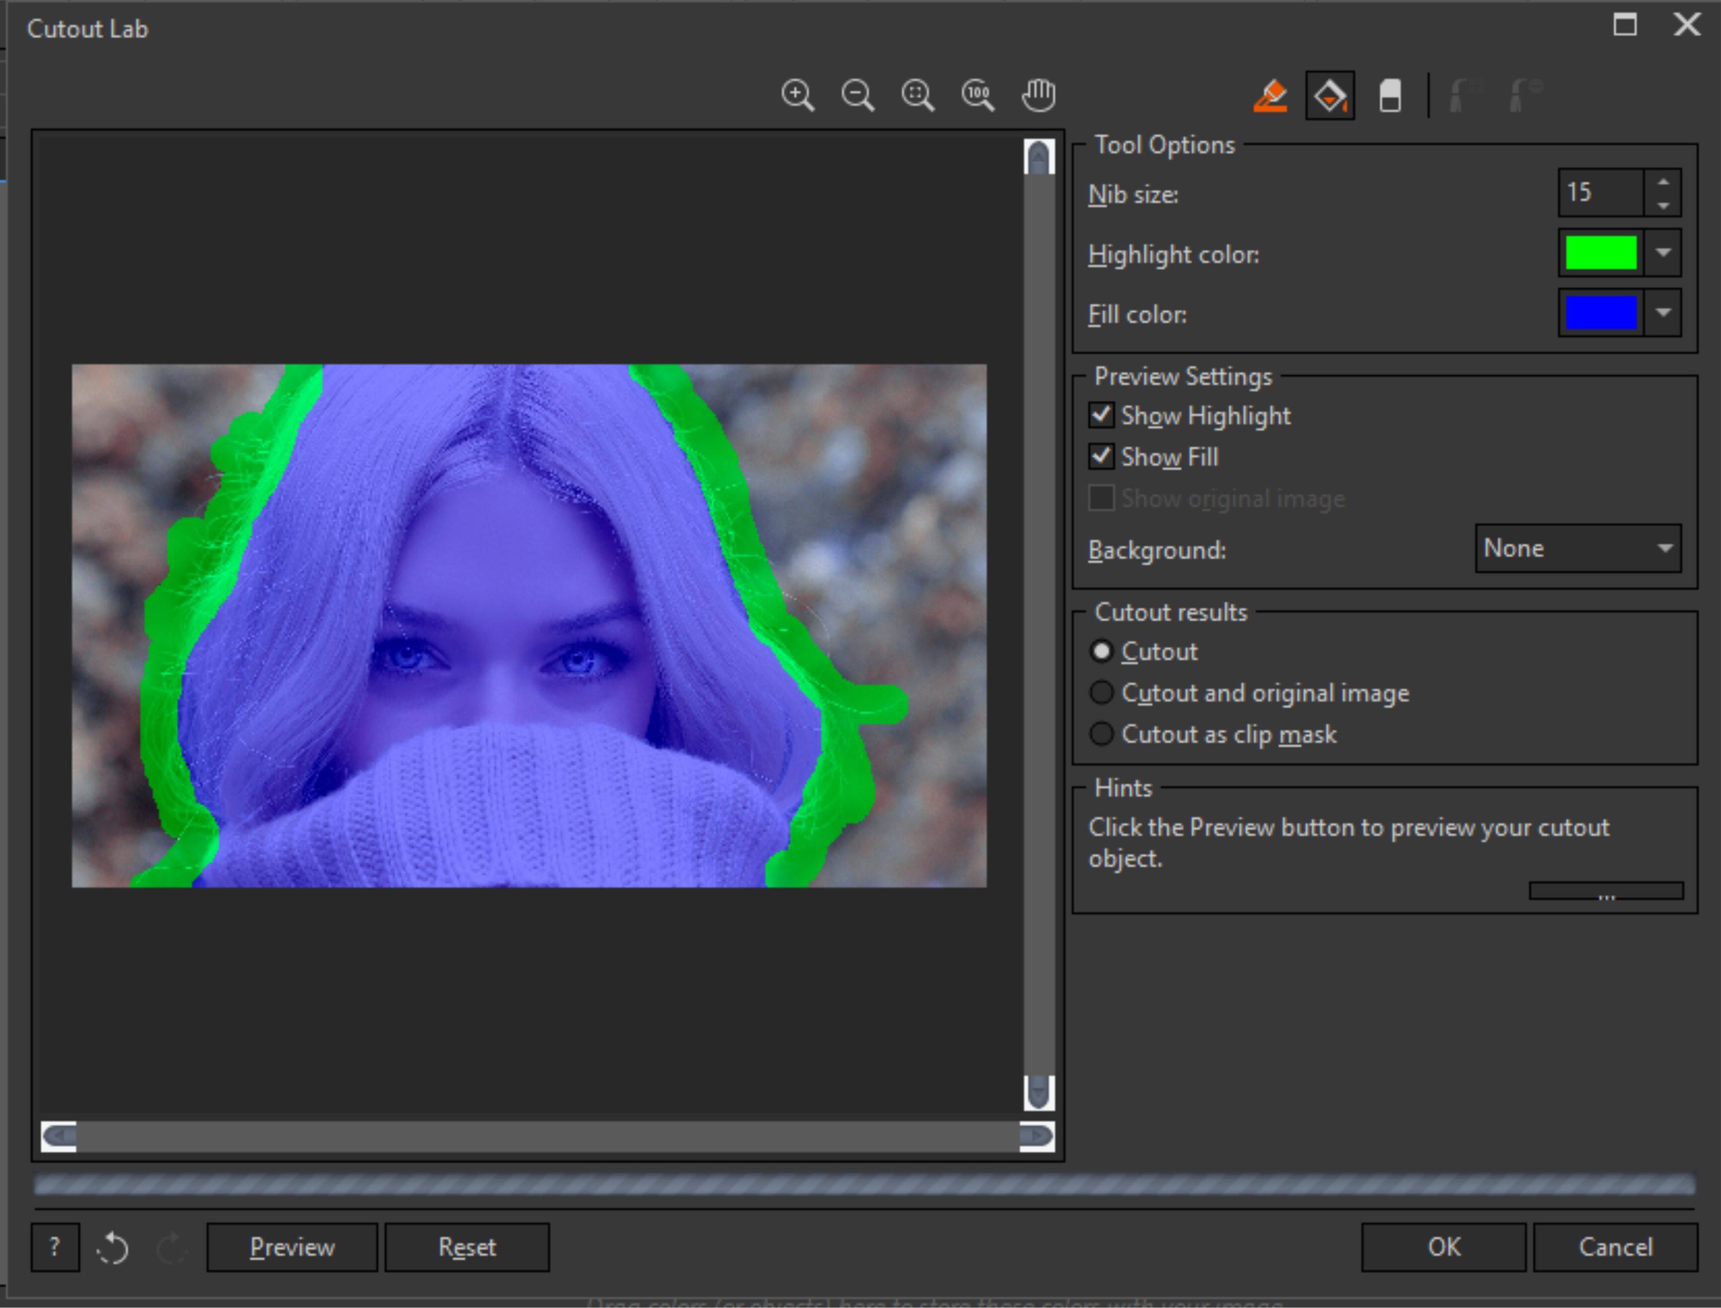The height and width of the screenshot is (1308, 1721).
Task: Set view to 100% zoom
Action: pyautogui.click(x=978, y=94)
